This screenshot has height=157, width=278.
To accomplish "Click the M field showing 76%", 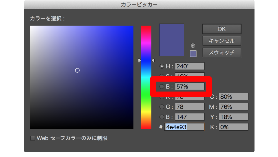I will pyautogui.click(x=233, y=107).
